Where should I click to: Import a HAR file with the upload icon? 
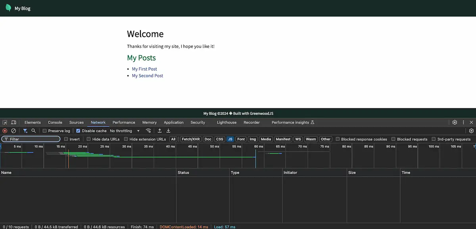tap(160, 131)
